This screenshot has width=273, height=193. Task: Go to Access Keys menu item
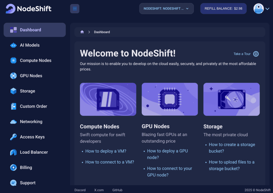[x=35, y=137]
